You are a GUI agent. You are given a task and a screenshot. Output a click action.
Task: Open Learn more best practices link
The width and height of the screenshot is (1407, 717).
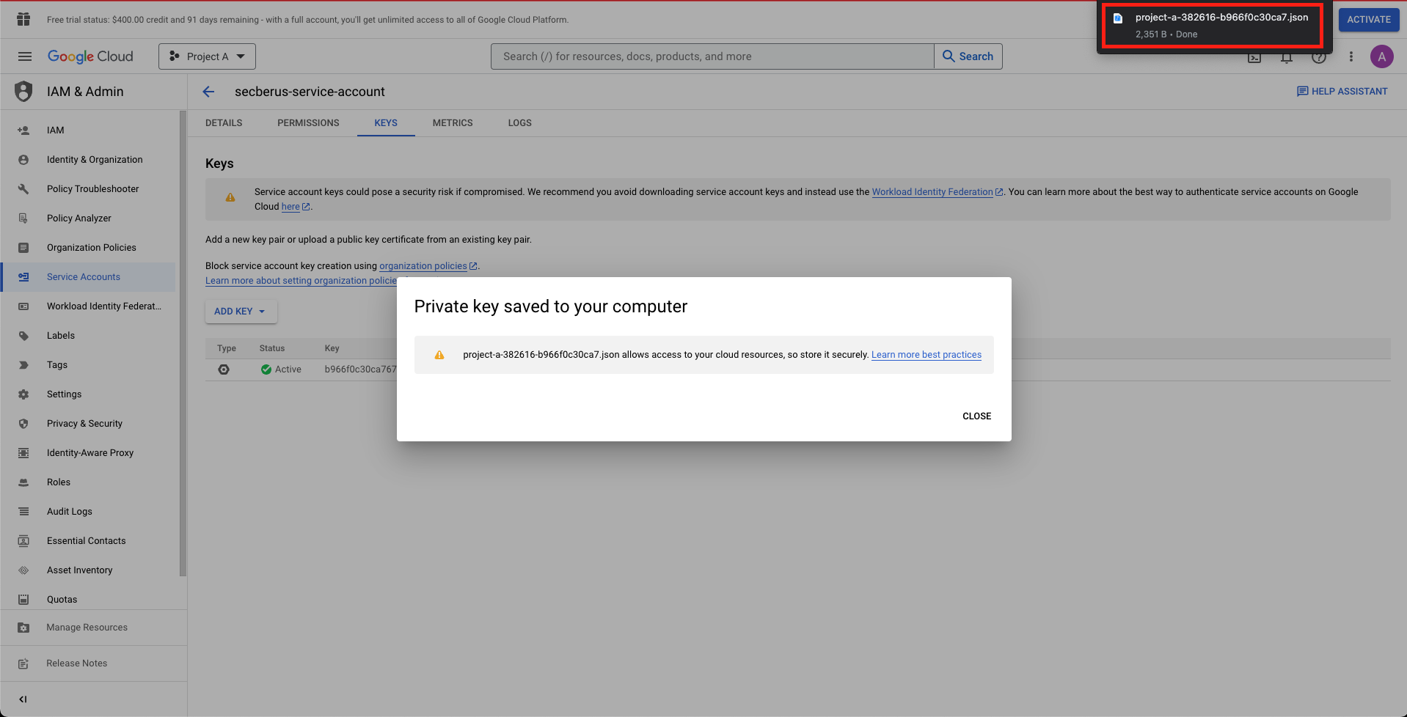click(x=927, y=355)
